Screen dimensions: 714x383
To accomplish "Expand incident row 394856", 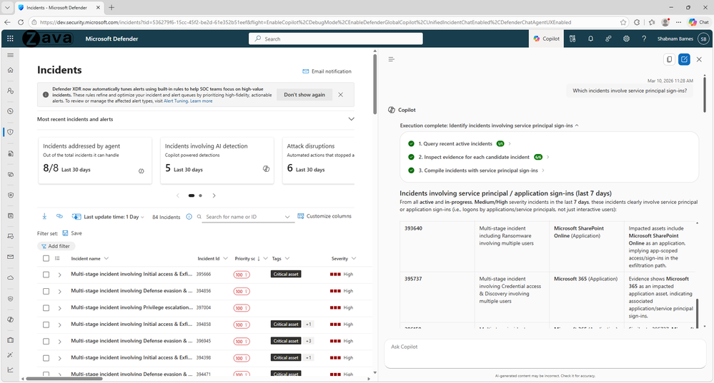I will [x=59, y=291].
